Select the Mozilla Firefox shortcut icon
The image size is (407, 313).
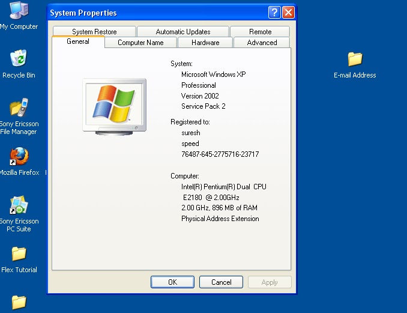(x=19, y=156)
